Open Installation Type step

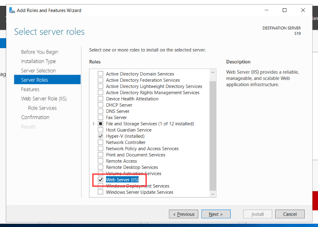pyautogui.click(x=38, y=61)
